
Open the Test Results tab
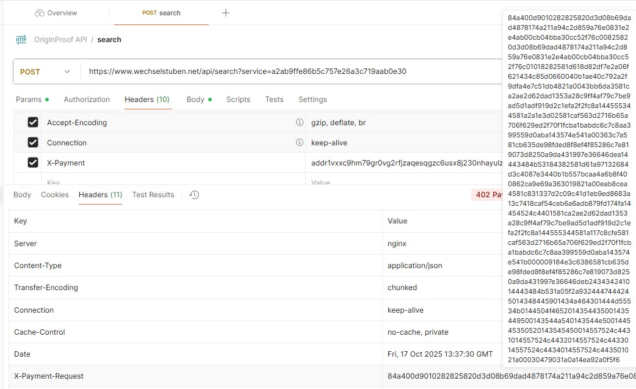pos(153,194)
